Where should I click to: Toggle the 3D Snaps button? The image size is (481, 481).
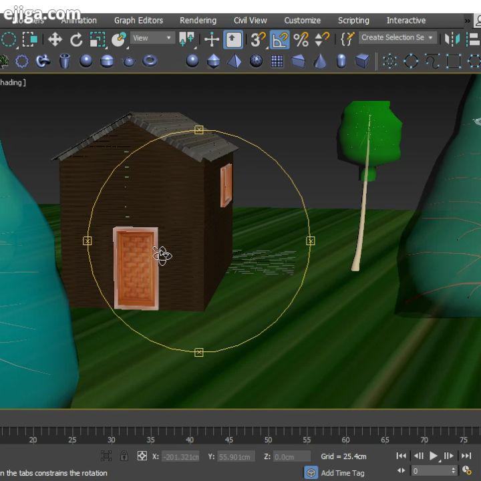point(259,39)
